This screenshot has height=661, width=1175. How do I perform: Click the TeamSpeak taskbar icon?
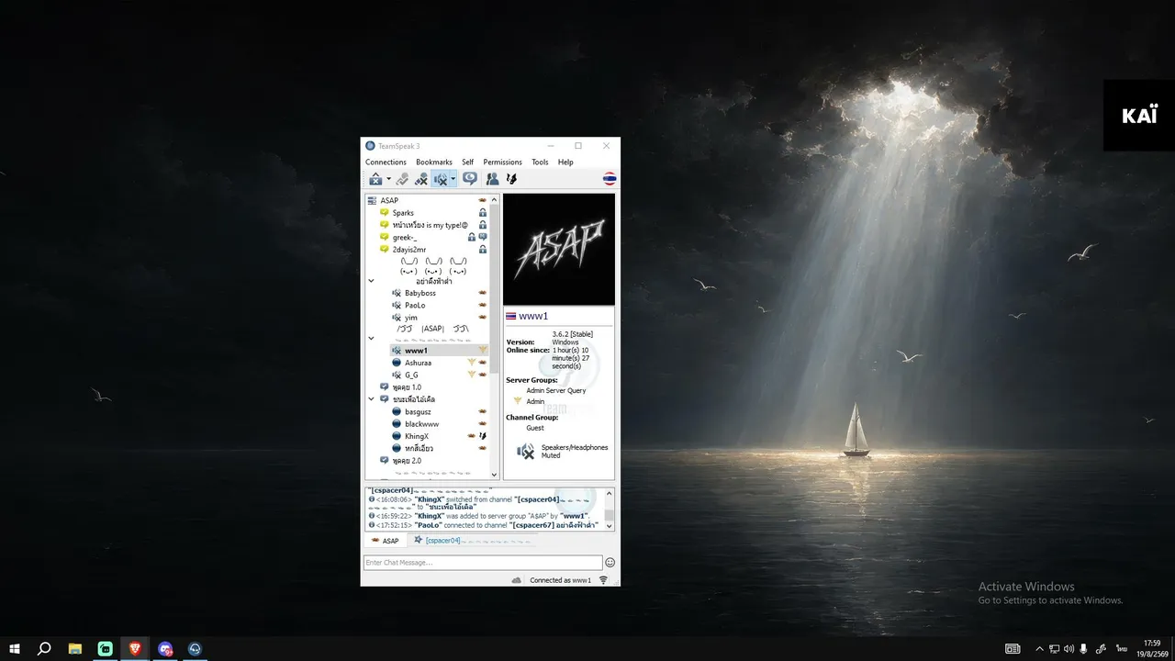[195, 648]
